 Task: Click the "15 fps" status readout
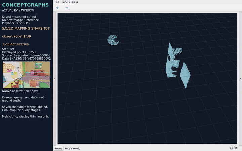(x=234, y=148)
